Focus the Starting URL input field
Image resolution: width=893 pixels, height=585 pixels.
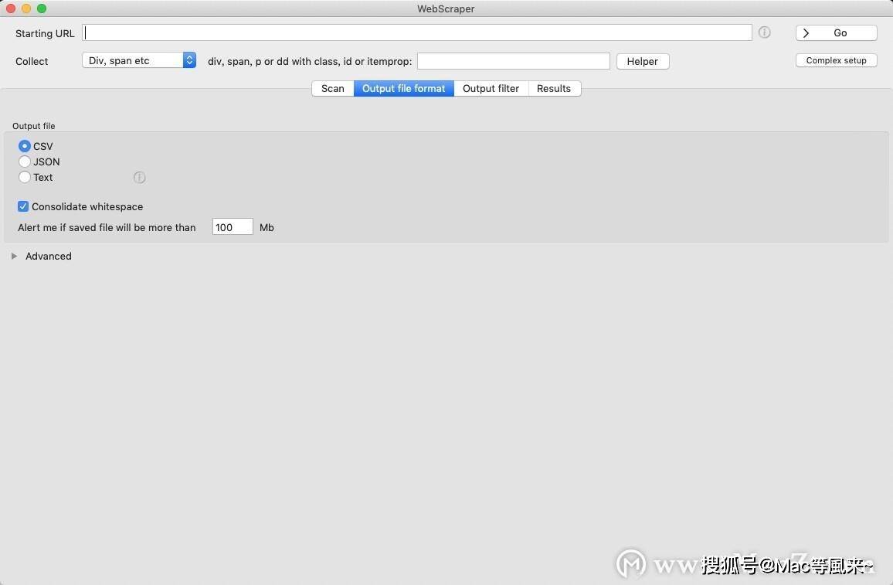(417, 32)
